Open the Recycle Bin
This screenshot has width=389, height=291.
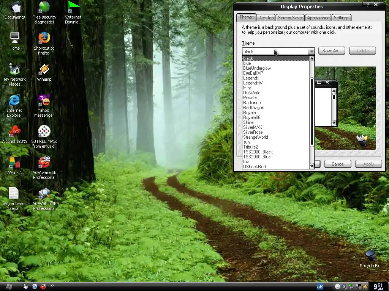[x=370, y=259]
